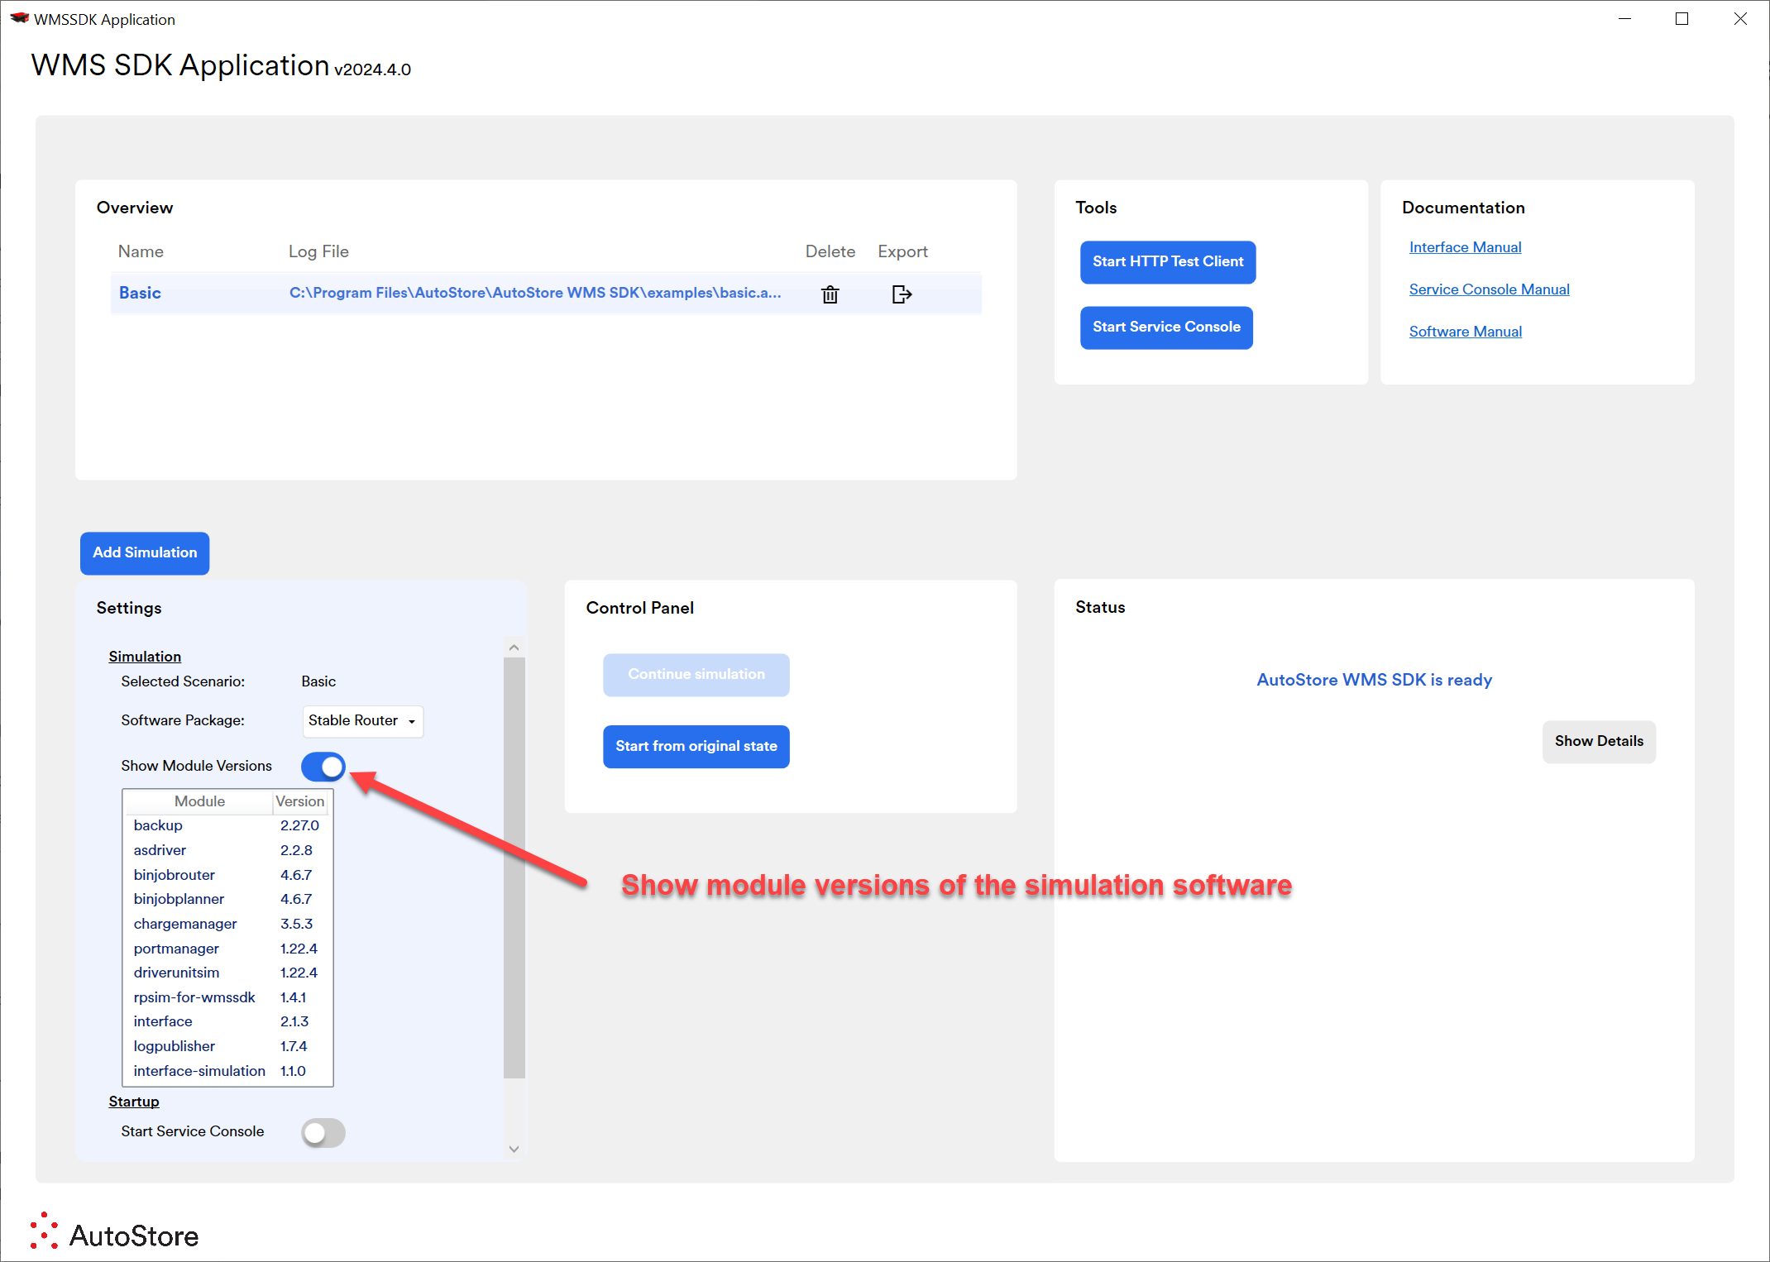The image size is (1770, 1262).
Task: Delete the Basic simulation via trash icon
Action: [830, 294]
